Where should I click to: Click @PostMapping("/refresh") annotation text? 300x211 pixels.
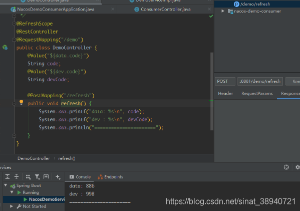tap(61, 95)
